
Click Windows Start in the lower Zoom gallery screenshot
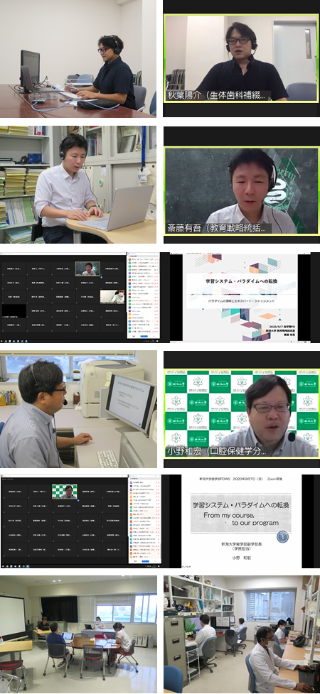click(3, 565)
